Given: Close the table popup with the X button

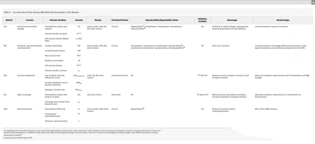Looking at the screenshot, I should tap(313, 2).
